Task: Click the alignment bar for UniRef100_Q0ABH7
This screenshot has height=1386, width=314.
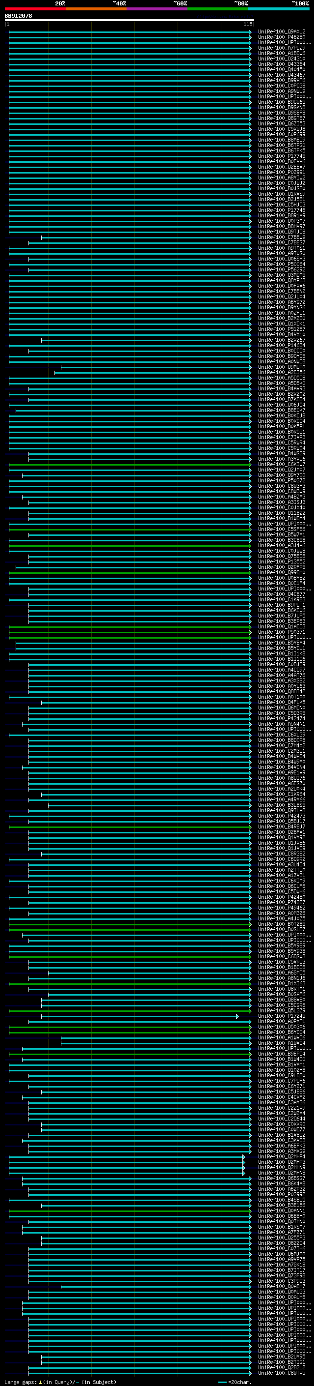Action: [x=156, y=1287]
